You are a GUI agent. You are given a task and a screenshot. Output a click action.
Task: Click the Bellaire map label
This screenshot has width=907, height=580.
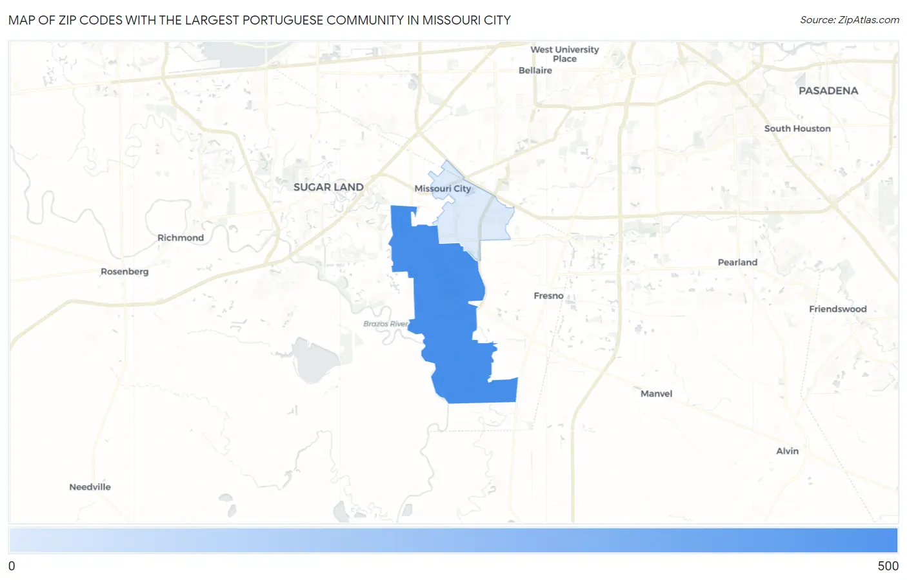pos(535,70)
